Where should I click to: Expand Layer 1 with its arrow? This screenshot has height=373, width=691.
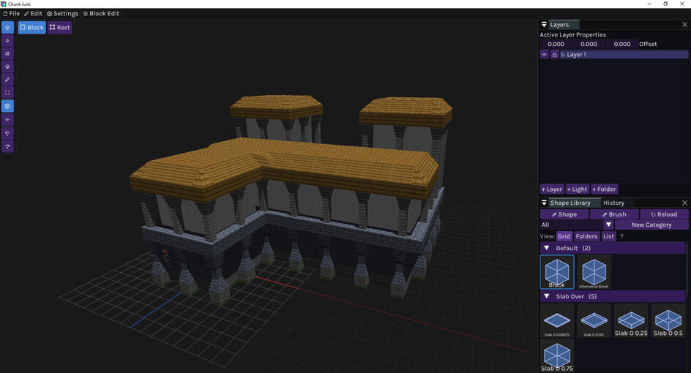point(563,55)
